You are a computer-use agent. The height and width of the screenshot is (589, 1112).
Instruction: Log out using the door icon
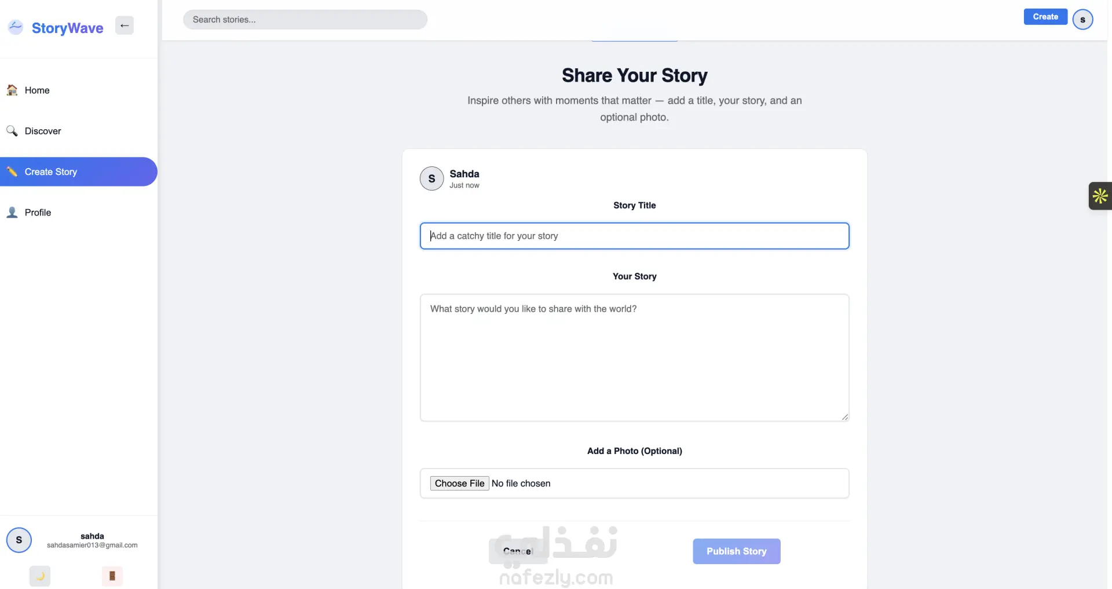pos(112,576)
